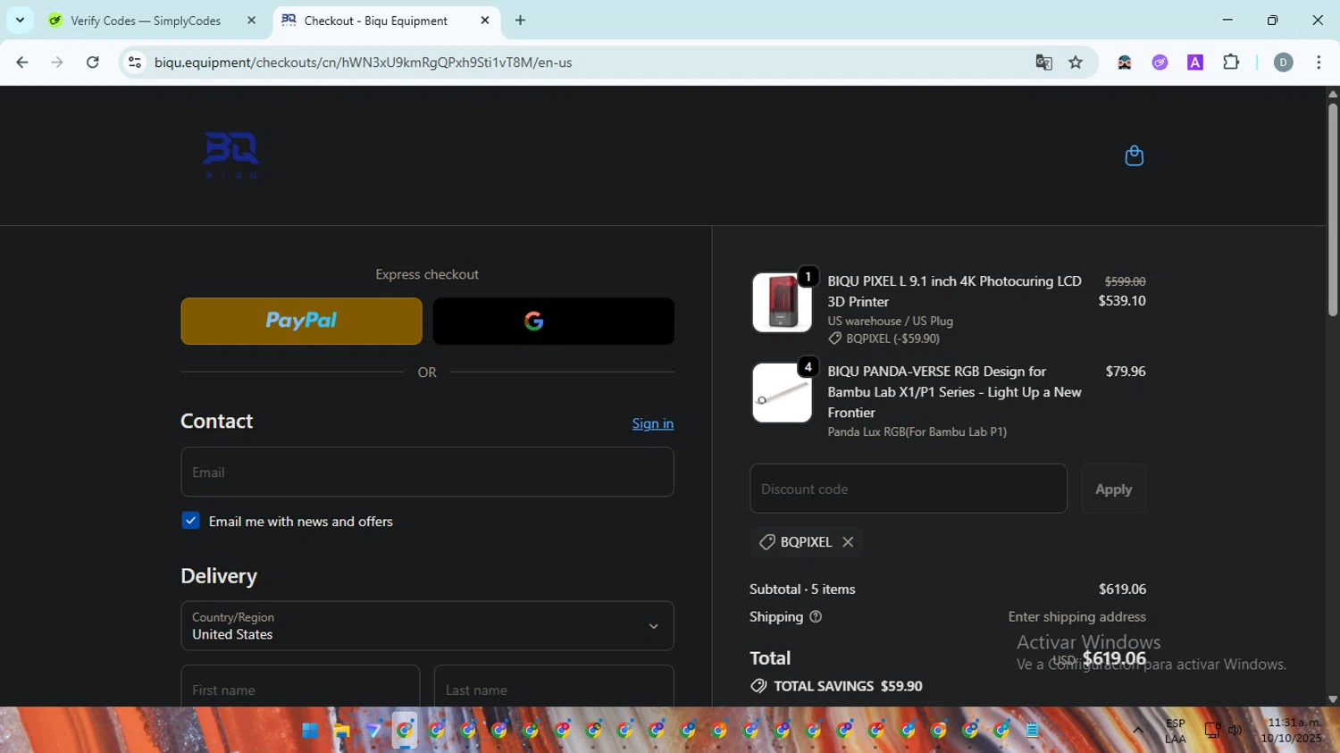1340x753 pixels.
Task: Click the Apply discount button
Action: coord(1113,489)
